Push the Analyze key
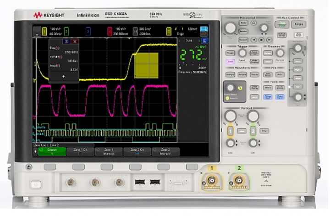Image resolution: width=330 pixels, height=216 pixels. 230,75
